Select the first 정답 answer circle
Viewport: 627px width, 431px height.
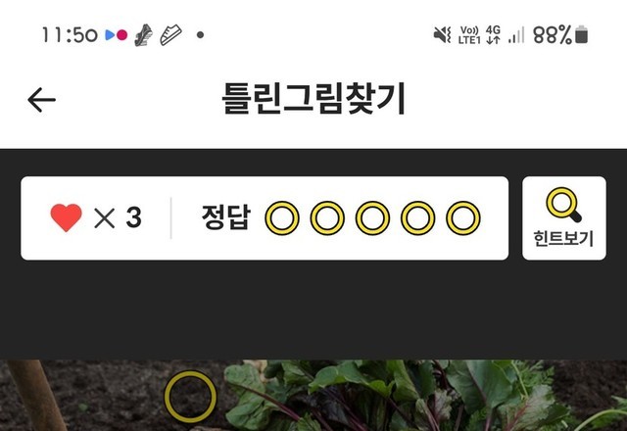(x=282, y=217)
